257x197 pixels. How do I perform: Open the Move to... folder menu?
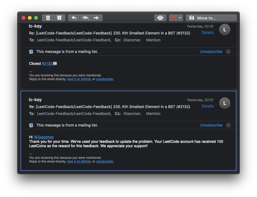(211, 18)
